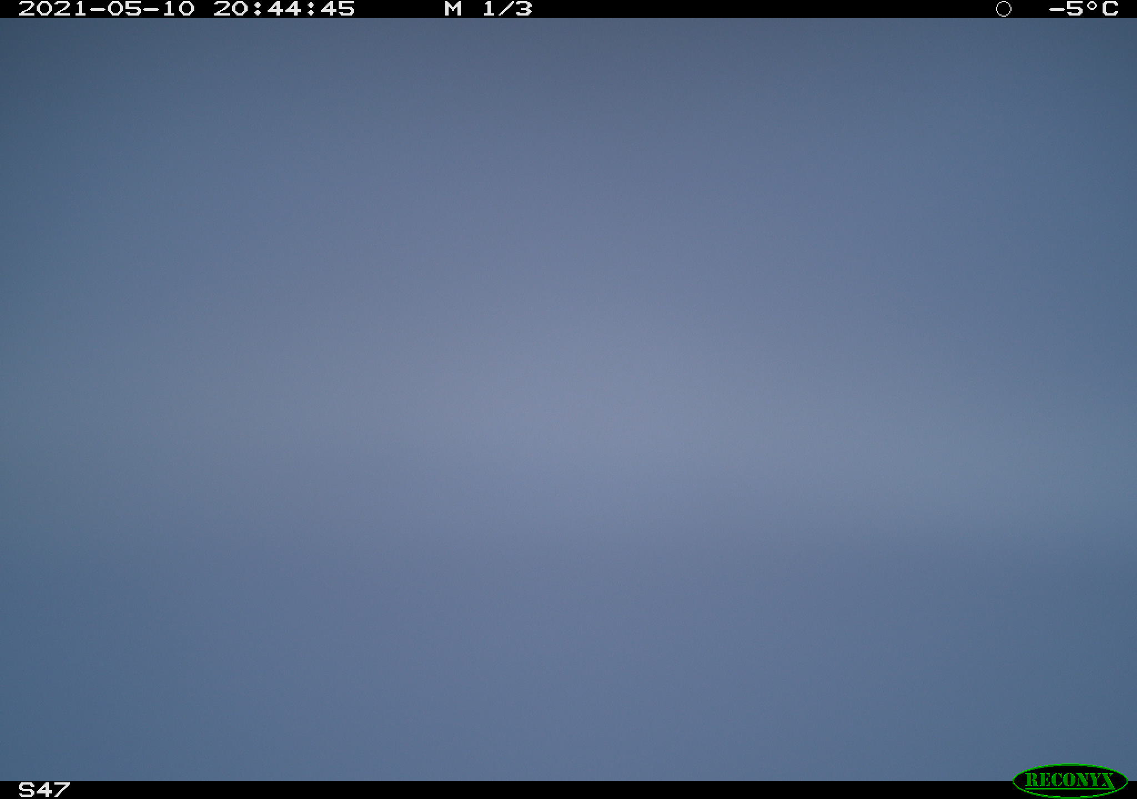The width and height of the screenshot is (1137, 799).
Task: Click the S47 station label
Action: [x=44, y=789]
